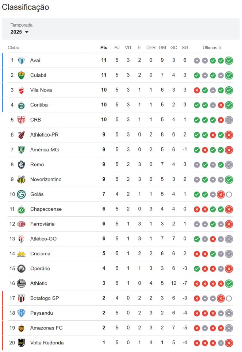242x352 pixels.
Task: Click the Amazonas FC table row
Action: [x=120, y=328]
